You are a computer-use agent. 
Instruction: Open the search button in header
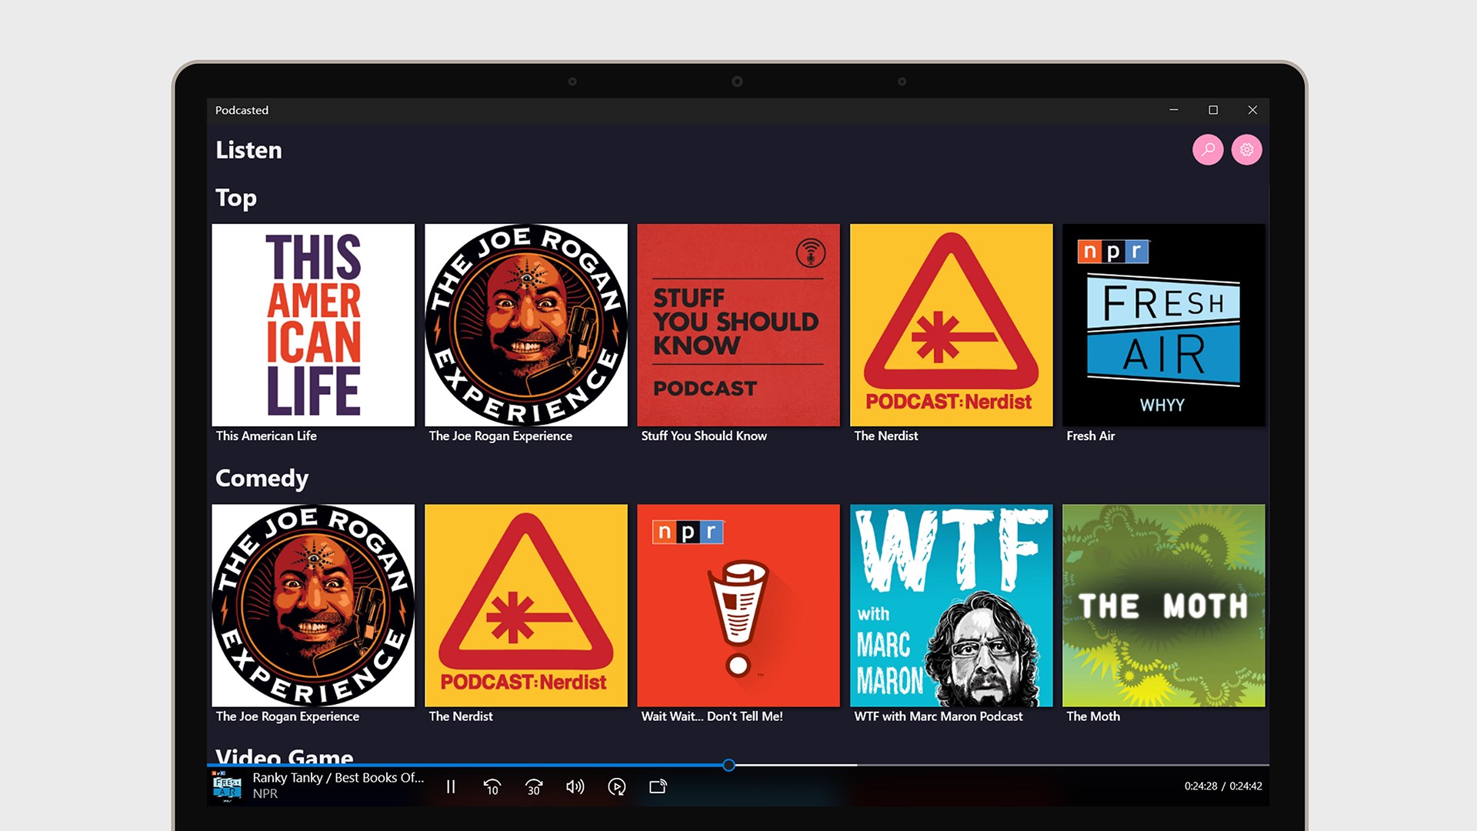pos(1208,149)
